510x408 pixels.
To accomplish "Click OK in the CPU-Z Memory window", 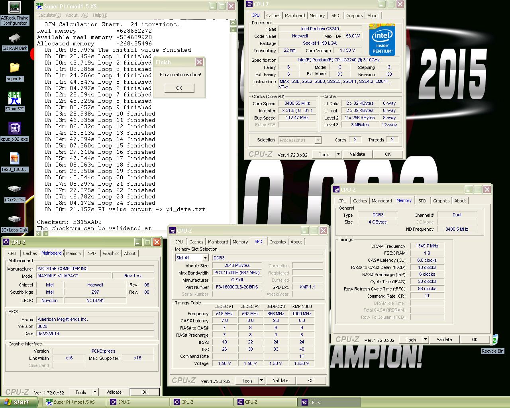I will coord(475,339).
